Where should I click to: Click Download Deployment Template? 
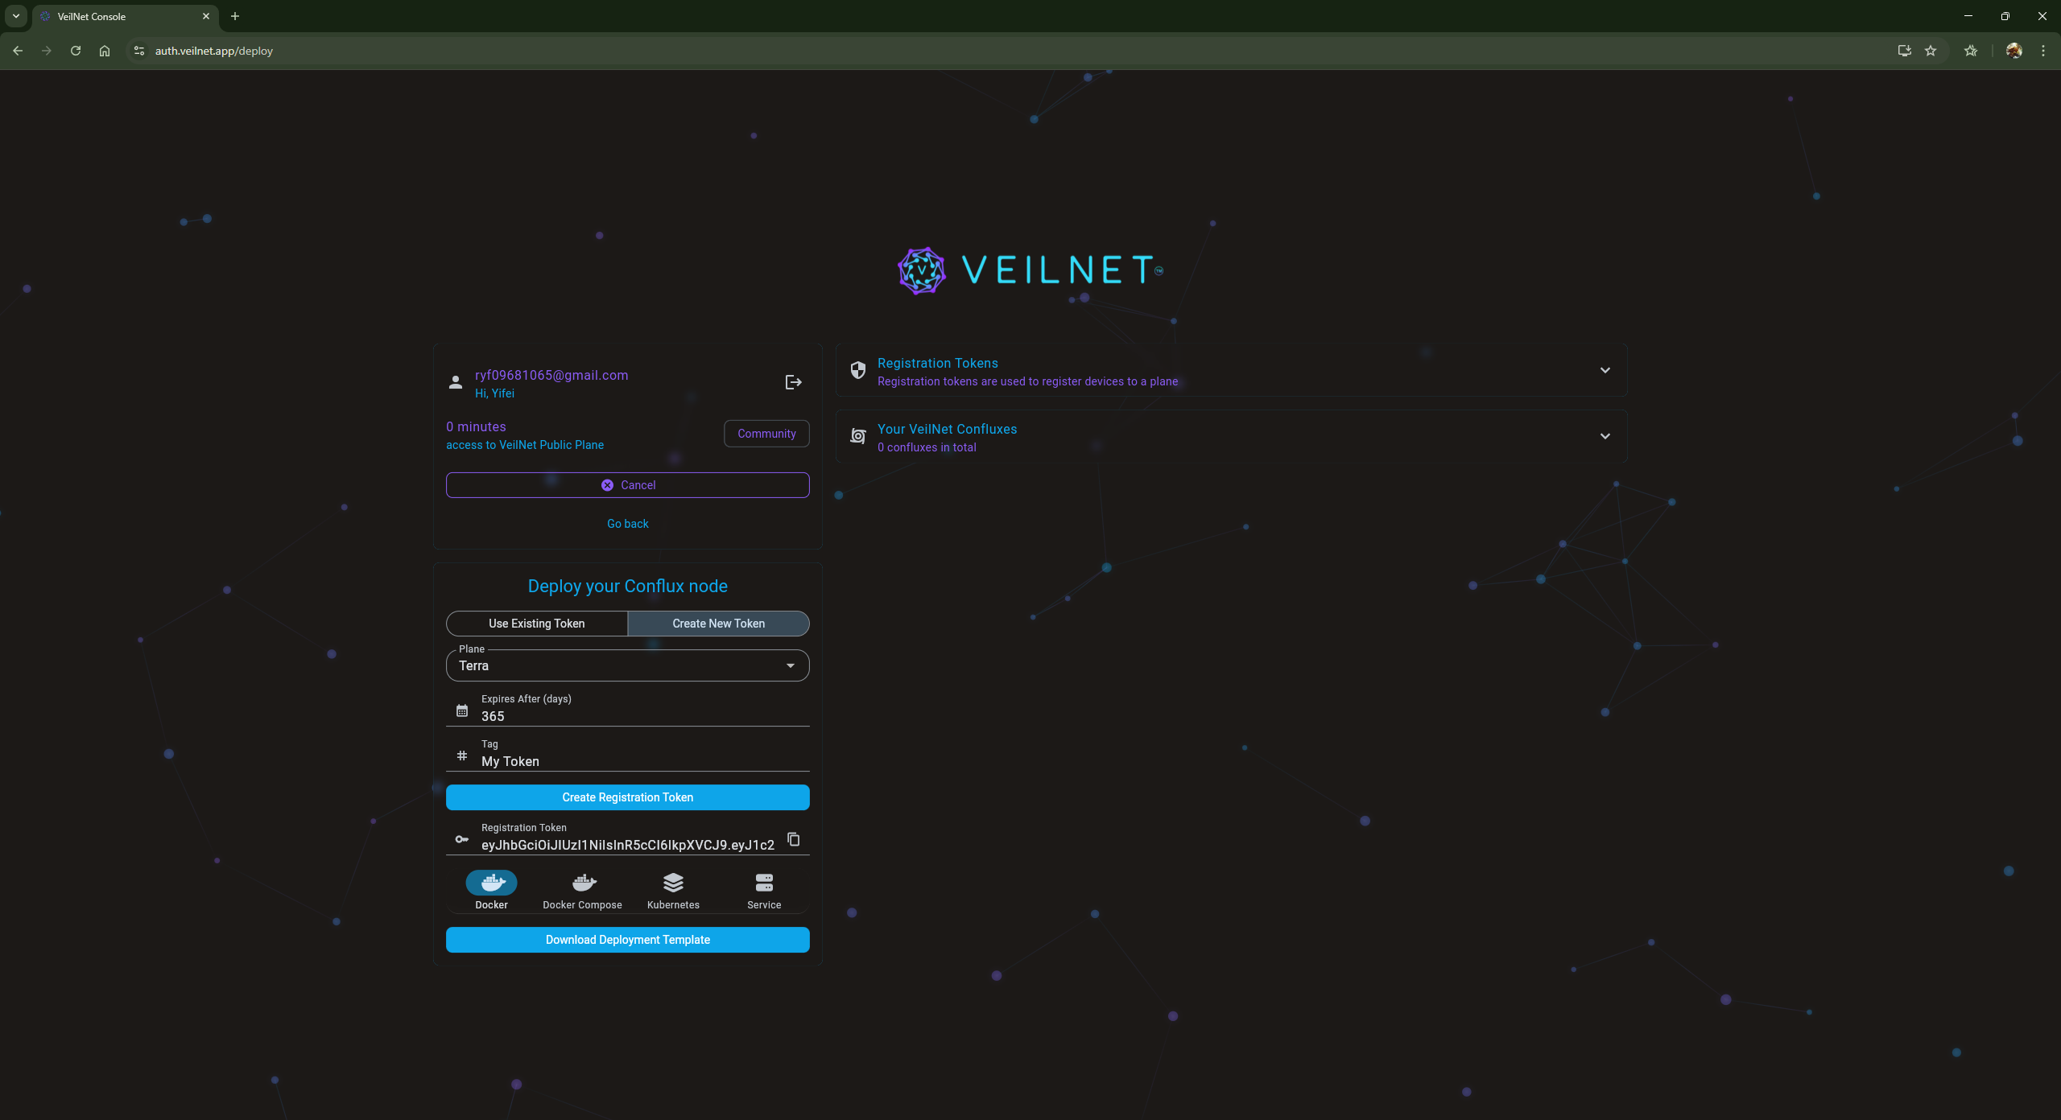click(627, 939)
